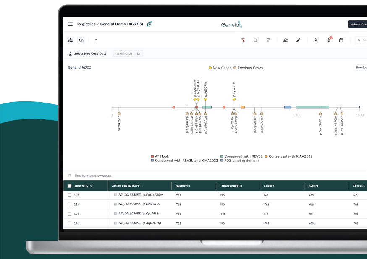Click PDZ binding domain legend swatch
The width and height of the screenshot is (367, 259).
tap(222, 161)
